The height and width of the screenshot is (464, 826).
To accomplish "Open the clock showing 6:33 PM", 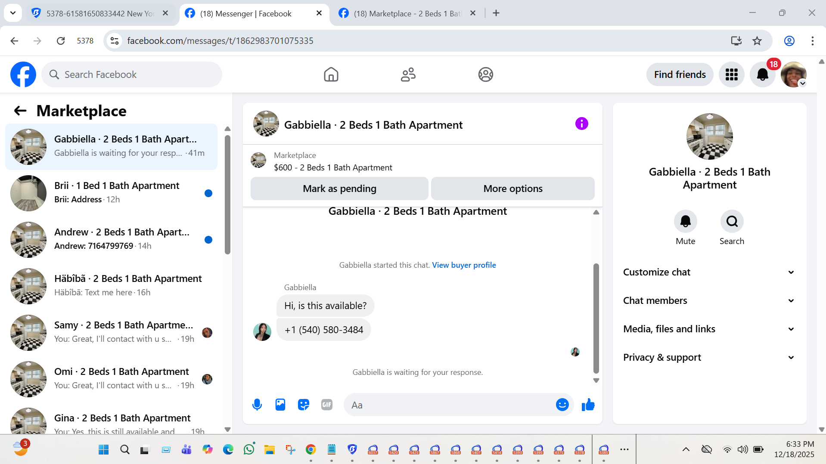I will click(x=794, y=449).
